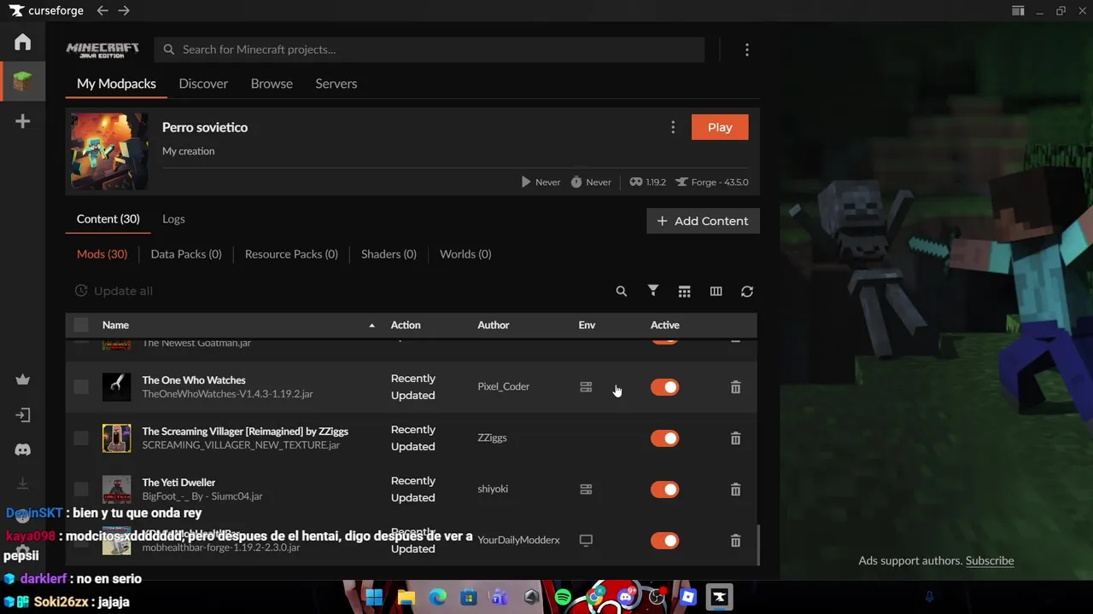Sort mods by Name column arrow

[371, 326]
